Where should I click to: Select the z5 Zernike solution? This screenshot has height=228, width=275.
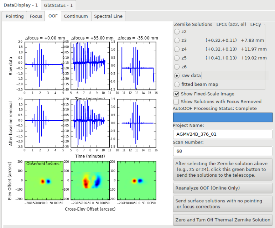(x=177, y=58)
